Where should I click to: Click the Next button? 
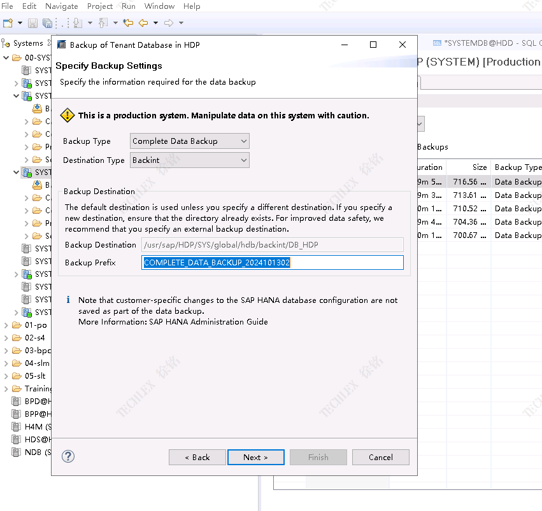tap(255, 457)
